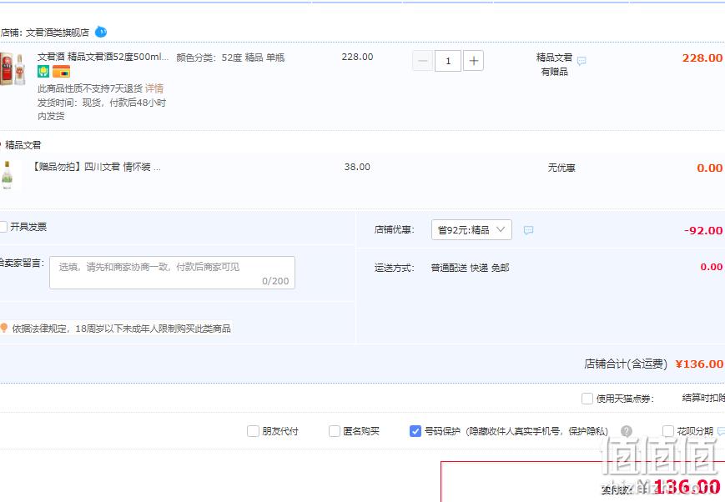Click the red 0.00 gift subtotal
This screenshot has height=502, width=725.
pos(710,168)
